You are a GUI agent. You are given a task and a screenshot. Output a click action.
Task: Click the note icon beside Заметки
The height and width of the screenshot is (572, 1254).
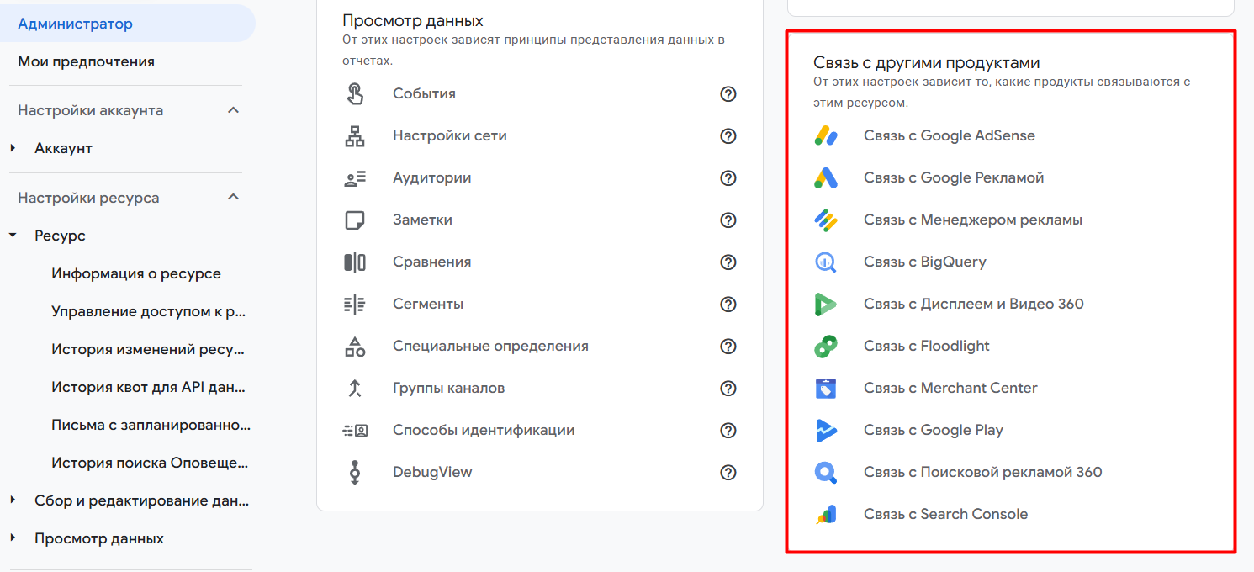coord(355,220)
